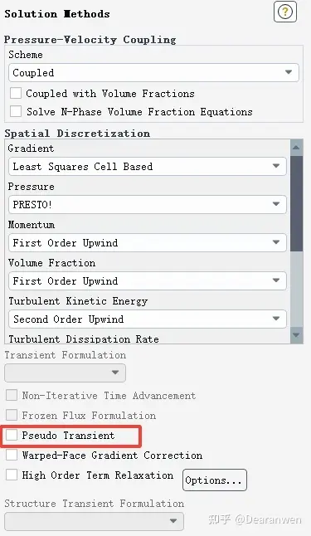This screenshot has height=536, width=311.
Task: Open the Coupled scheme combo box
Action: click(153, 72)
